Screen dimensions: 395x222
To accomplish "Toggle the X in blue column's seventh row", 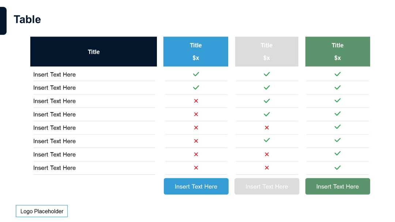I will click(196, 154).
